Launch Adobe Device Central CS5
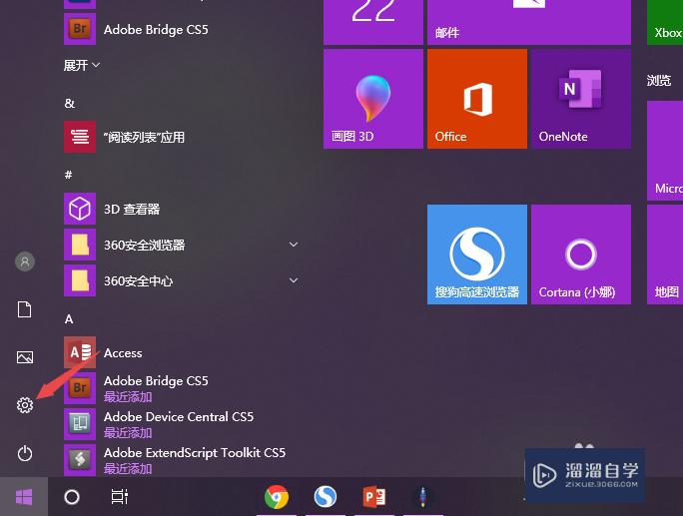 tap(183, 424)
